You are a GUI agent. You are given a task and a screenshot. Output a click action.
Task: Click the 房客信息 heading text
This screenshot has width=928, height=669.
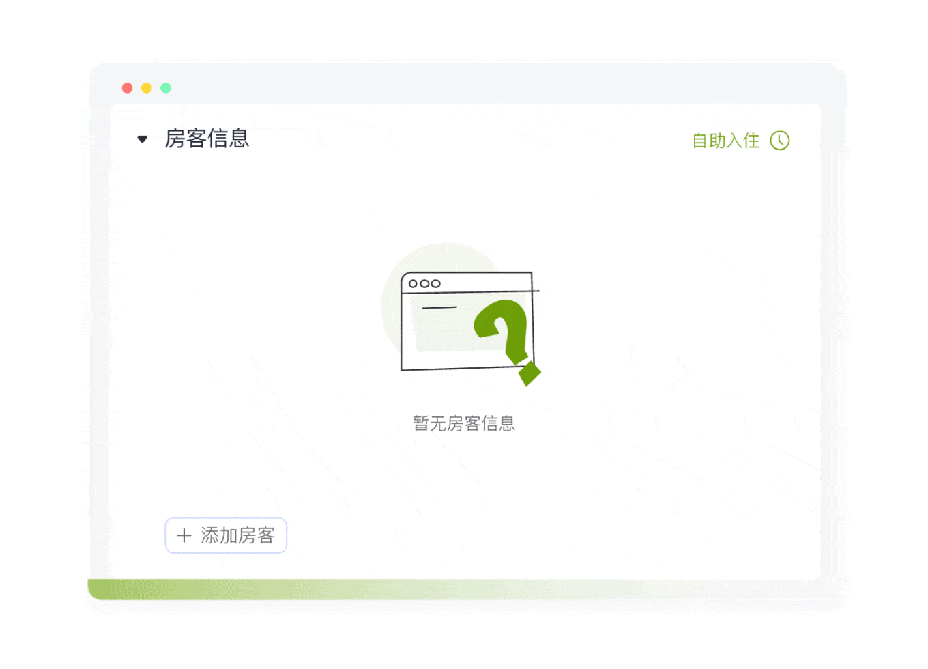click(x=207, y=139)
